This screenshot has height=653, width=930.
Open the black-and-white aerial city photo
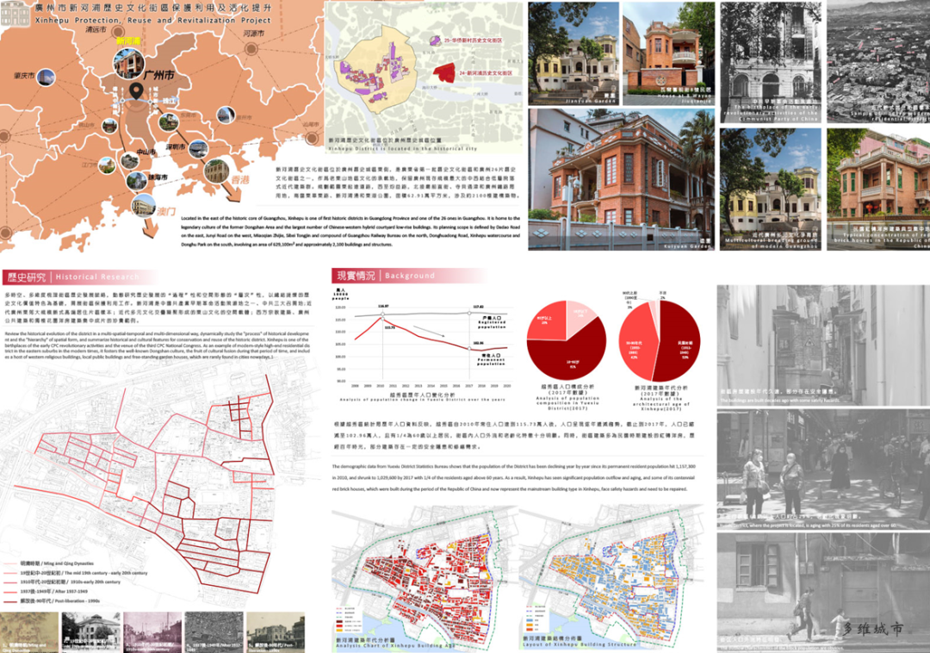click(878, 62)
